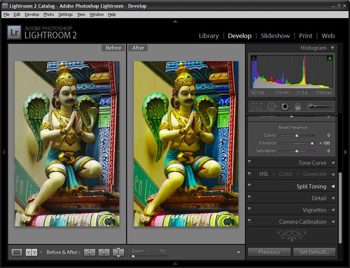Expand the Detail panel
Image resolution: width=350 pixels, height=268 pixels.
333,198
